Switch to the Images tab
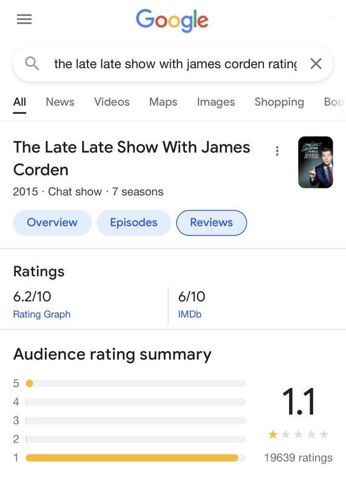The height and width of the screenshot is (486, 346). tap(216, 102)
